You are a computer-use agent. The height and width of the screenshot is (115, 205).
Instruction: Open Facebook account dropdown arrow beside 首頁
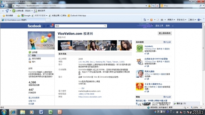coord(173,26)
